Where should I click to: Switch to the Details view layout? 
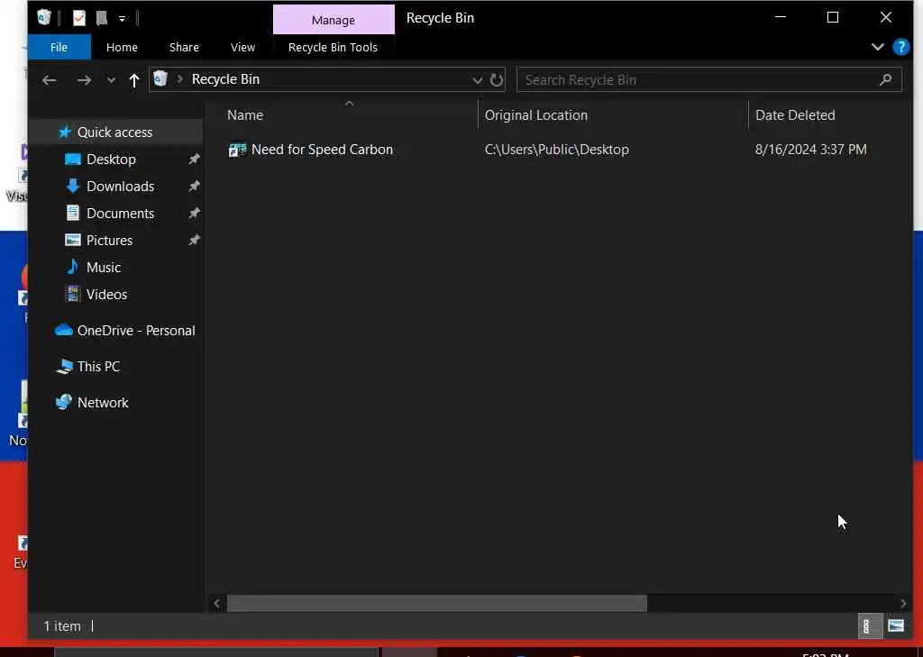coord(870,626)
